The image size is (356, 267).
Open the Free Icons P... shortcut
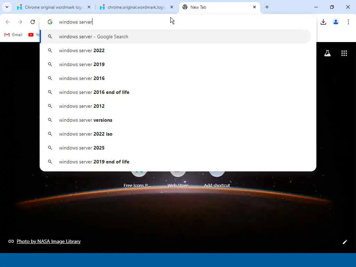[137, 179]
